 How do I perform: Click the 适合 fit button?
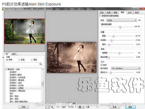click(x=64, y=107)
